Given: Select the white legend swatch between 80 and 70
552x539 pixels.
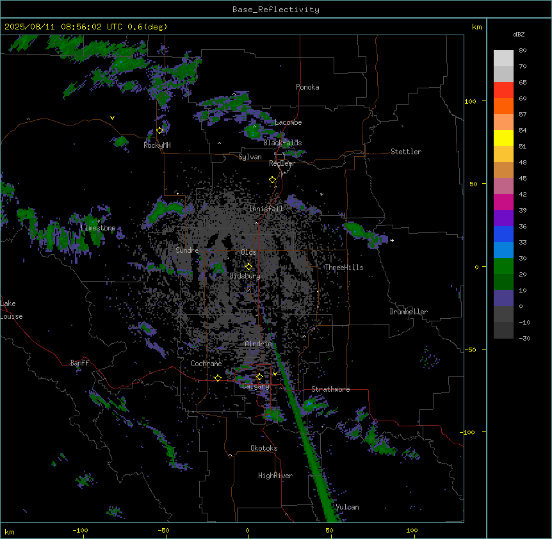Looking at the screenshot, I should 503,58.
